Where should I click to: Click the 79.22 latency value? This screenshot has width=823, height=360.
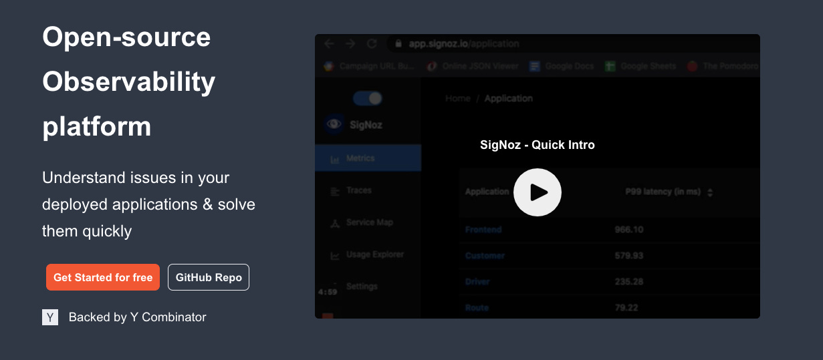[x=626, y=308]
